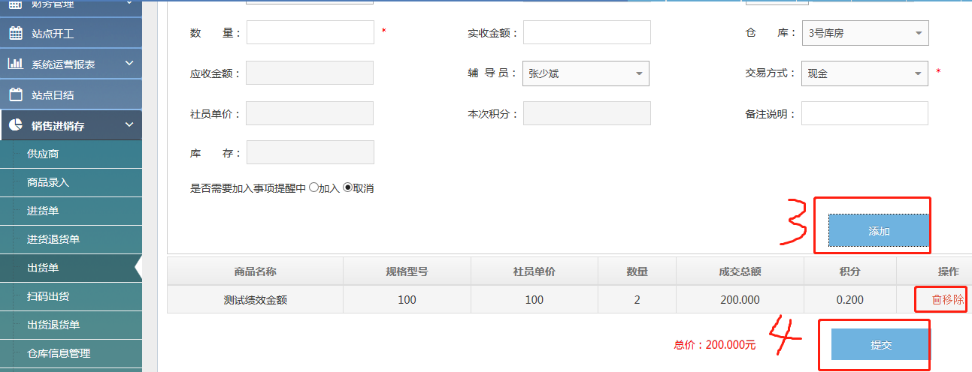The width and height of the screenshot is (972, 372).
Task: Open the 交易方式 dropdown showing 现金
Action: click(x=865, y=73)
